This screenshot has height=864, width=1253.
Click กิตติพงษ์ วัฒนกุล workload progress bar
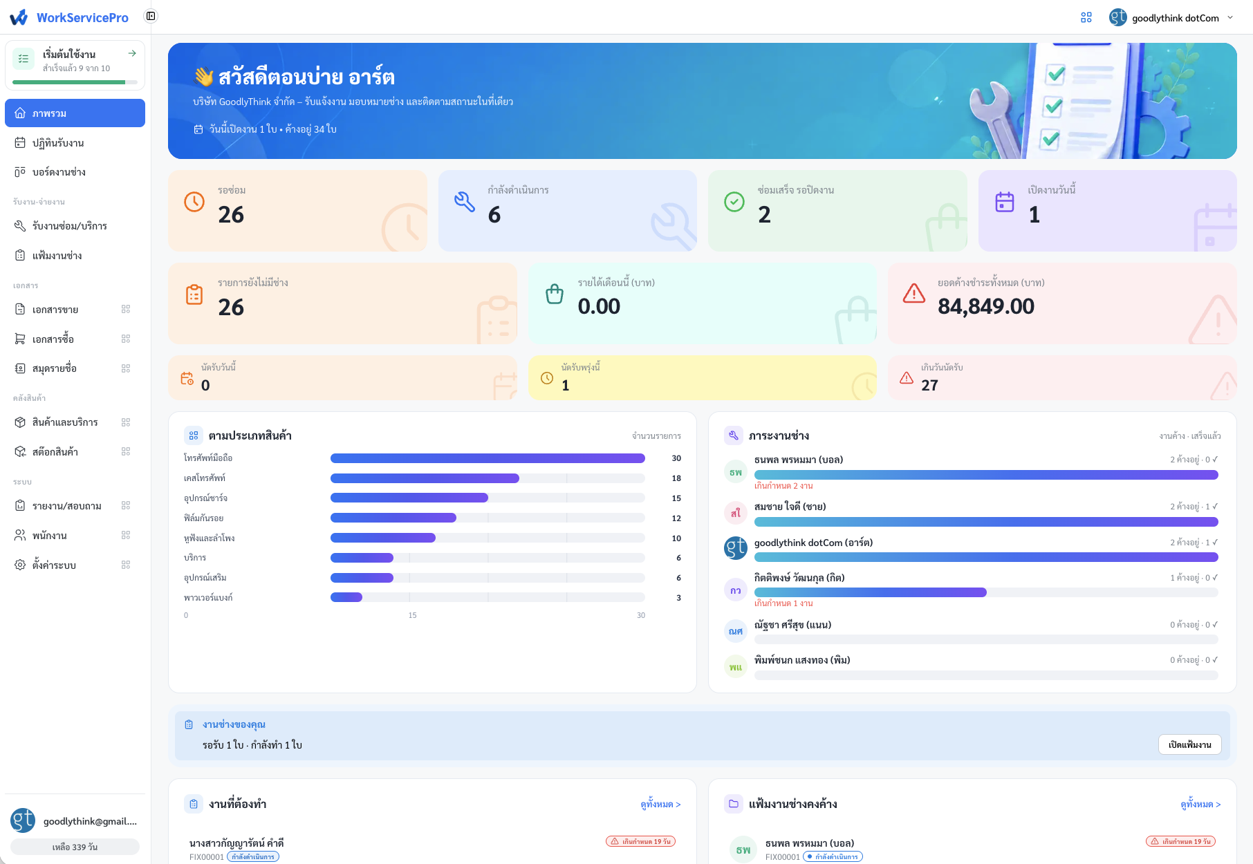click(986, 592)
